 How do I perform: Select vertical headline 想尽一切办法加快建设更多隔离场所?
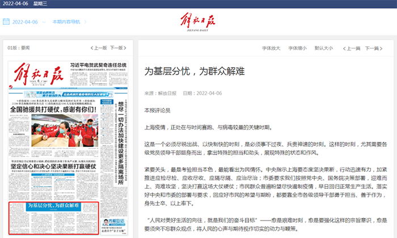point(121,143)
